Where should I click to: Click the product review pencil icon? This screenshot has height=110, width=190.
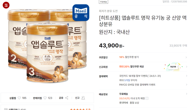click(6, 109)
